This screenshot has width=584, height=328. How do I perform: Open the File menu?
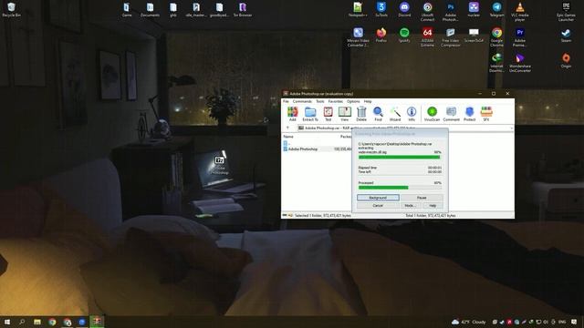pos(286,101)
